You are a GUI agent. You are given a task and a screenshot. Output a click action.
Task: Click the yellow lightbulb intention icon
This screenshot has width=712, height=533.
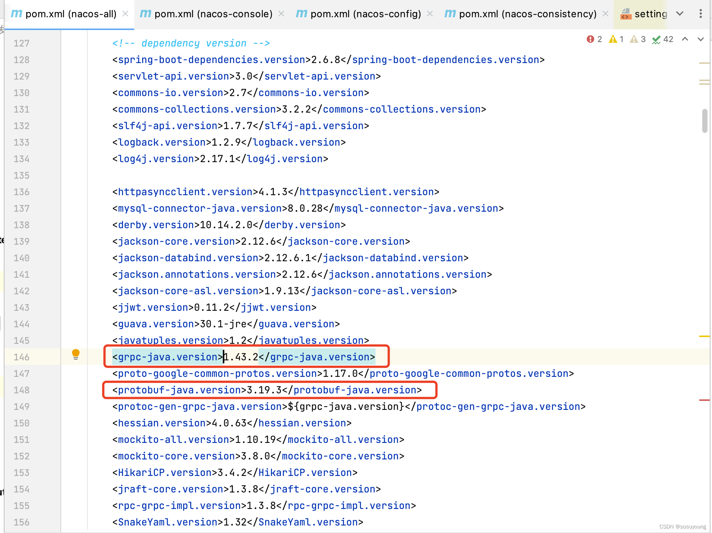[x=76, y=354]
